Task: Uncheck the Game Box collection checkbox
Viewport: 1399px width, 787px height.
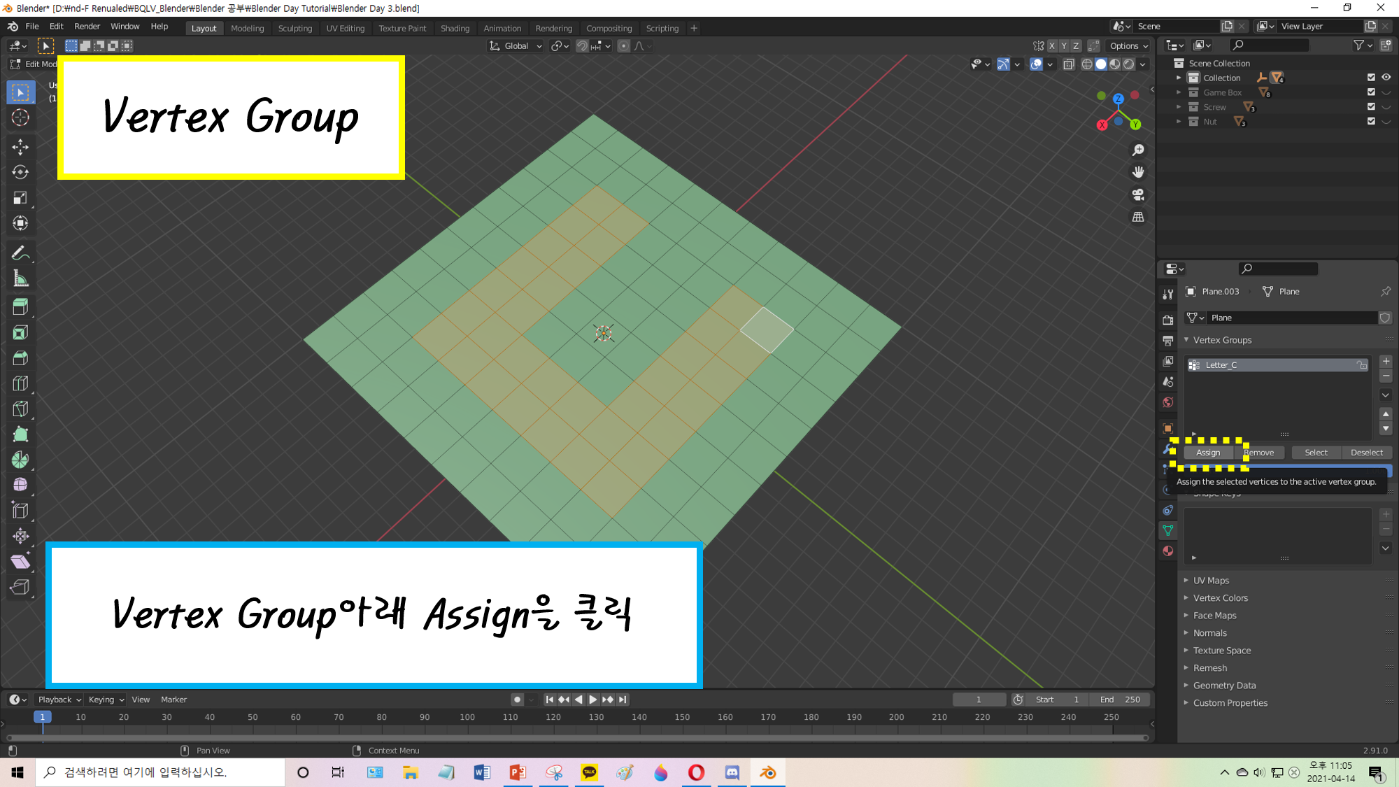Action: [x=1371, y=92]
